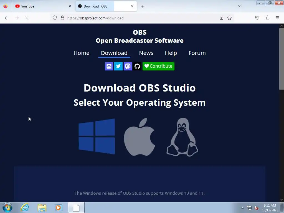Open the muted volume tray icon
The height and width of the screenshot is (213, 284).
256,208
